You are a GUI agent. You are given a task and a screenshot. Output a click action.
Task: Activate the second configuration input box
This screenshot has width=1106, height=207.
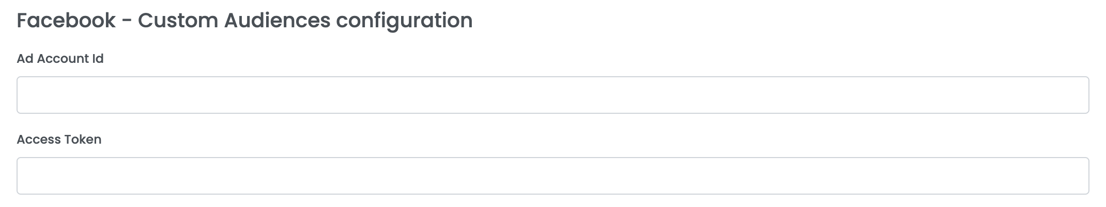point(552,176)
